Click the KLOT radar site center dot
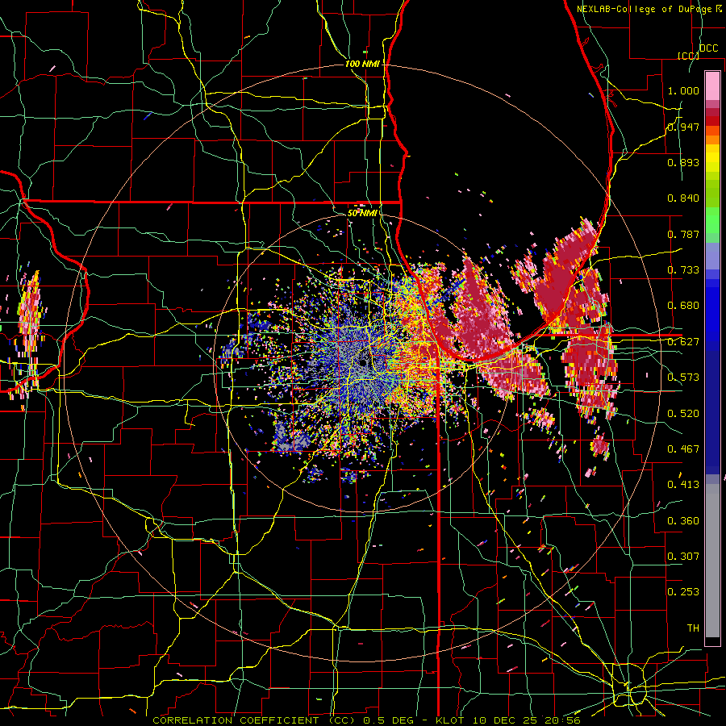 [x=364, y=363]
